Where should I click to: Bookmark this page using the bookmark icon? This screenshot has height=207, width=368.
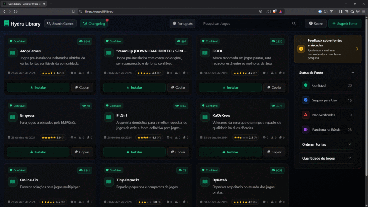point(73,11)
